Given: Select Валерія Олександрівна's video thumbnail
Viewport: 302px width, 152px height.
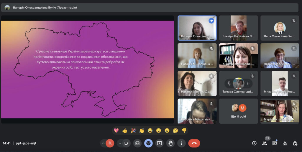Looking at the screenshot, I should [x=197, y=28].
